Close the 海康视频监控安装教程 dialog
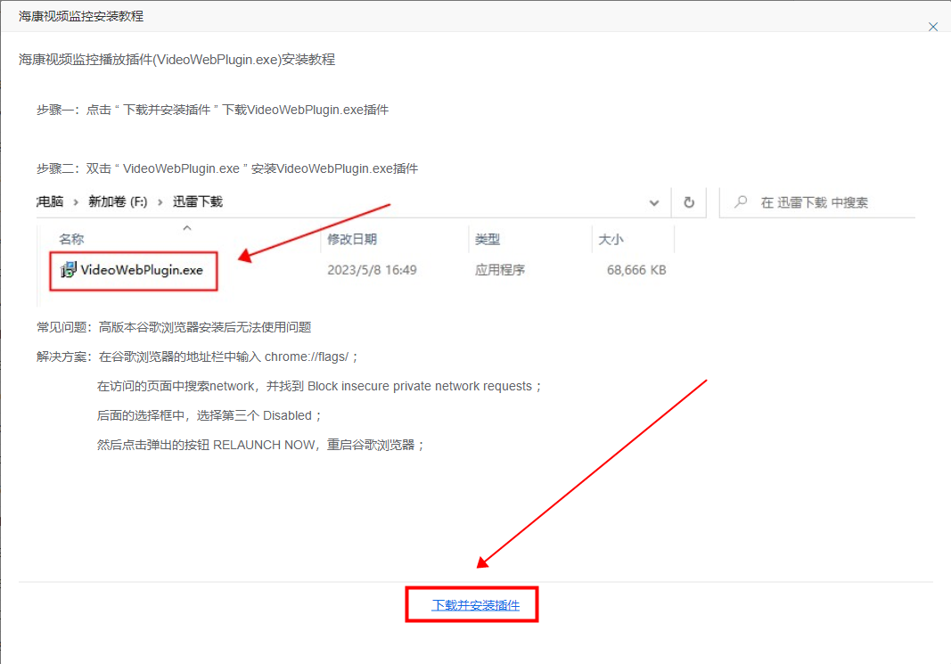 click(933, 28)
